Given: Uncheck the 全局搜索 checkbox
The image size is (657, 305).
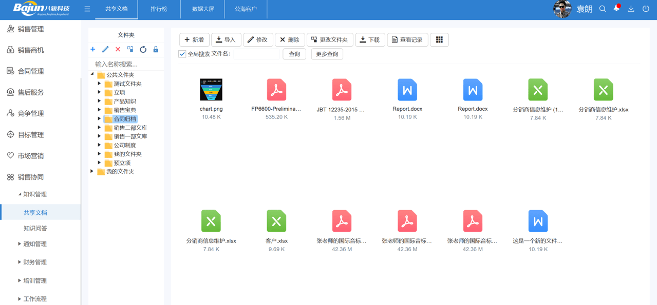Looking at the screenshot, I should [x=182, y=53].
